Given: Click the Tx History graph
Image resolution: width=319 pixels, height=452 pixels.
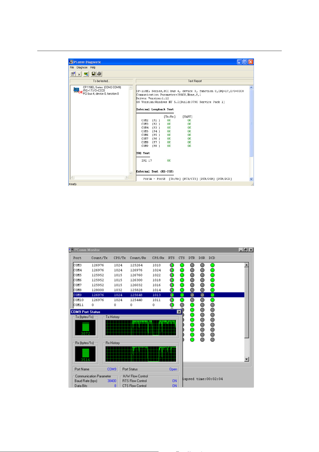Looking at the screenshot, I should pyautogui.click(x=141, y=328).
